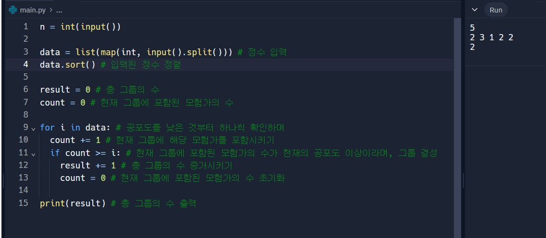
Task: Click line number 15 in the gutter
Action: 23,203
